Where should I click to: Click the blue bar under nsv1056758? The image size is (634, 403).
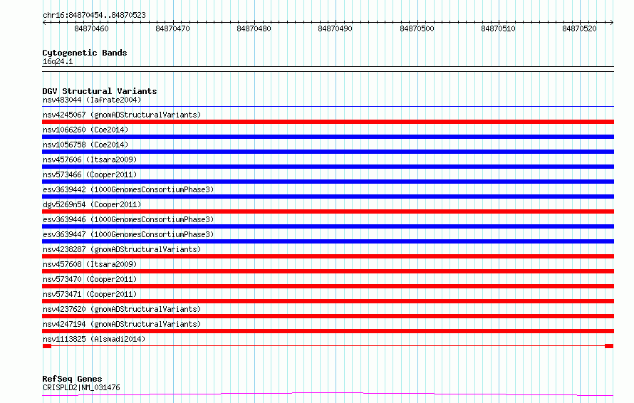328,152
